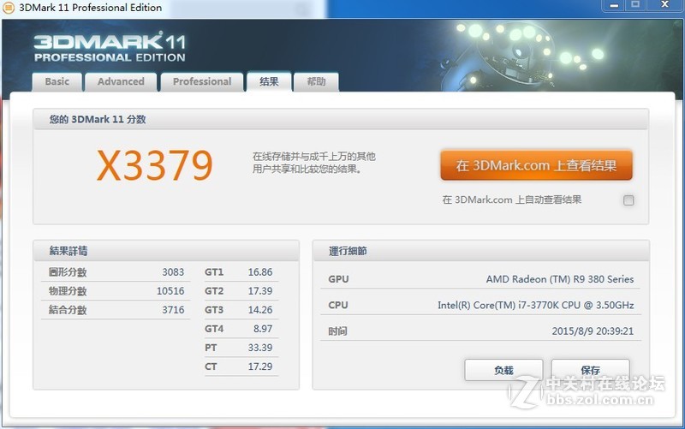The image size is (685, 429).
Task: Select the CPU name Intel Core i7-3770K
Action: click(x=536, y=305)
